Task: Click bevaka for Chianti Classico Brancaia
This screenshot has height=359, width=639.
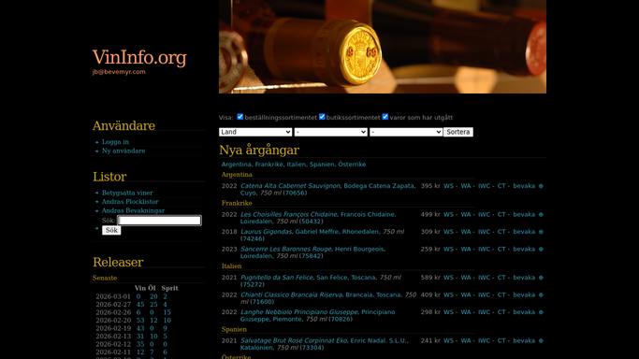Action: tap(524, 294)
